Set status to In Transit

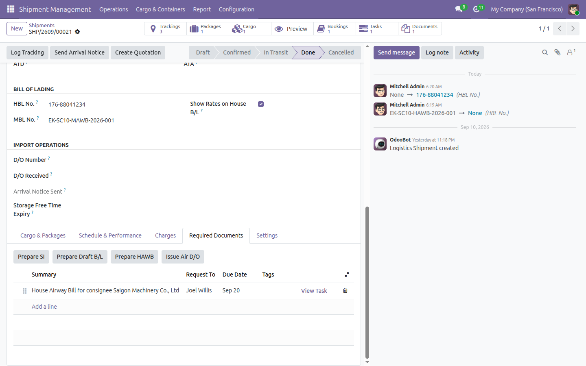[276, 52]
